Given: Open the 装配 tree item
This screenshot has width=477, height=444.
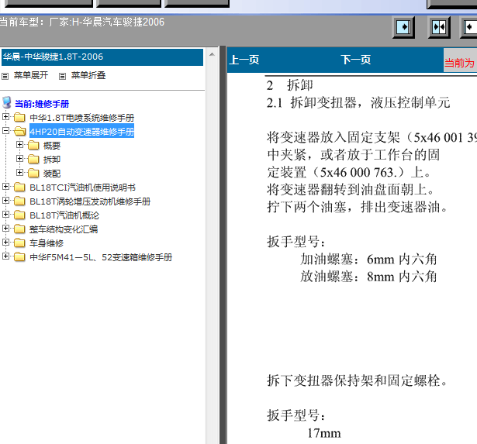Looking at the screenshot, I should (x=52, y=174).
